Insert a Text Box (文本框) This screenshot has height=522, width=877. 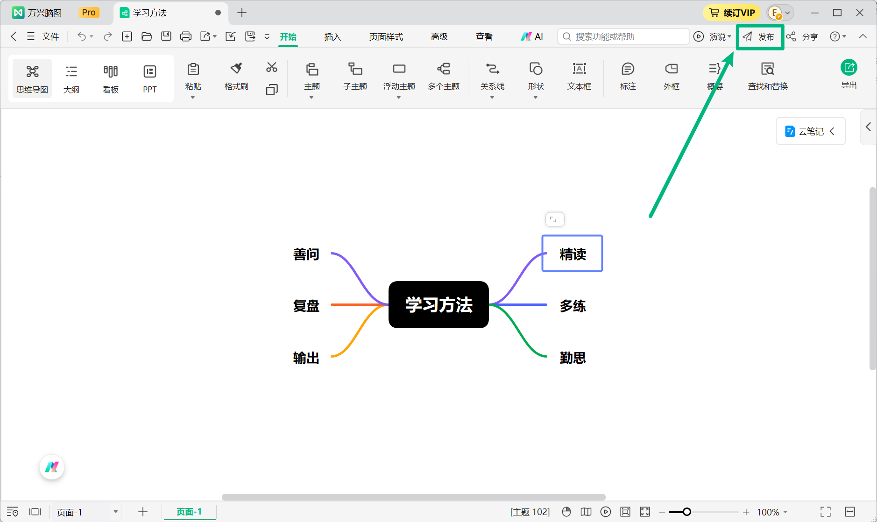pyautogui.click(x=579, y=76)
